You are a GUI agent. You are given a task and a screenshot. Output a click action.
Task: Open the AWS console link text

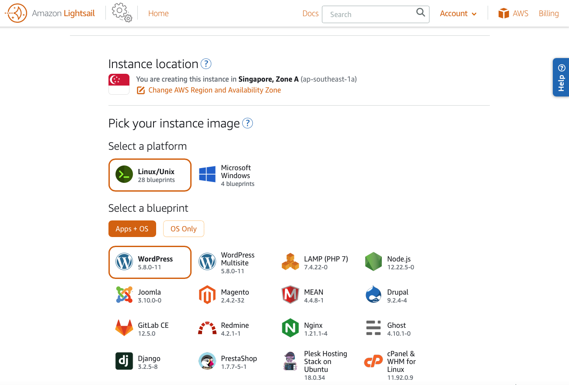pyautogui.click(x=520, y=14)
